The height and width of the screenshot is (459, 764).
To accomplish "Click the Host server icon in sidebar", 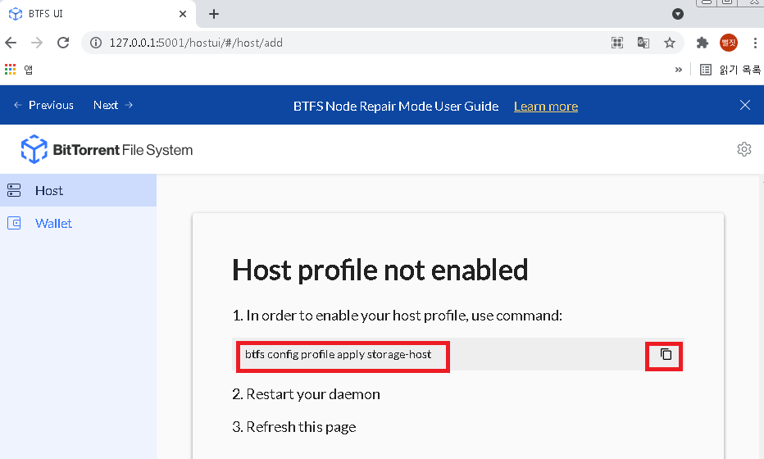I will click(14, 190).
